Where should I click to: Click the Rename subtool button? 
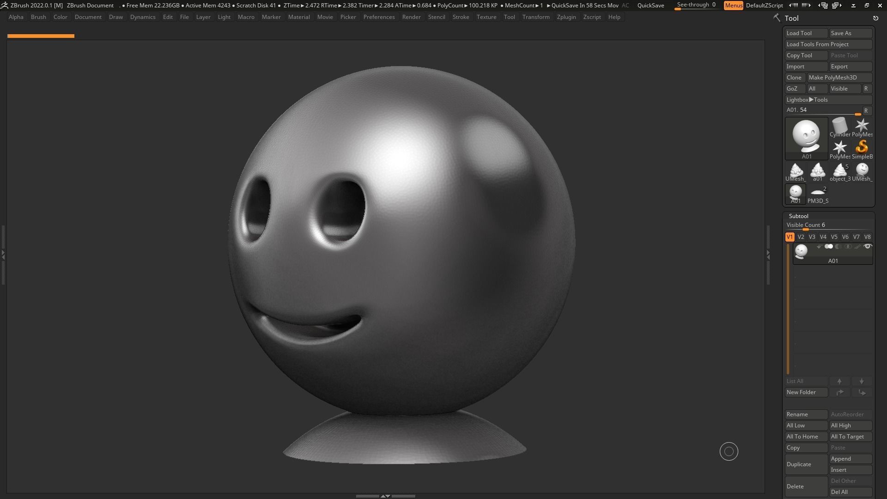[x=806, y=414]
